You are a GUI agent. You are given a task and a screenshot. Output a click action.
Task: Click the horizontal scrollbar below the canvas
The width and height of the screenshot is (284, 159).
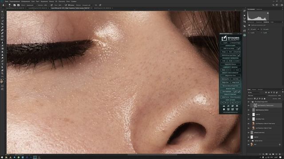tap(152, 155)
